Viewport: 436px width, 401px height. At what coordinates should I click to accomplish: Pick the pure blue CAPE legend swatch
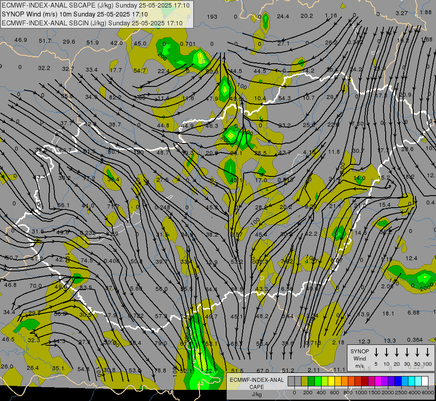398,381
